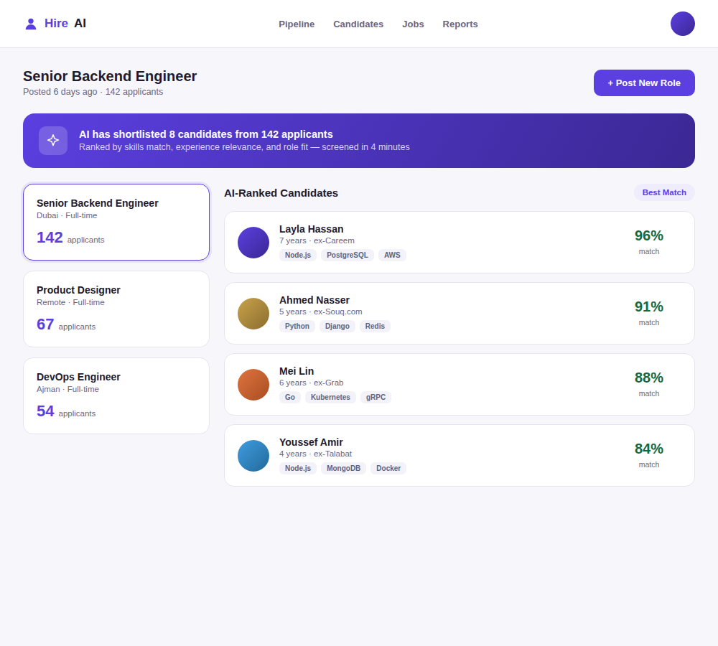The image size is (718, 646).
Task: Click the 142 count in job card
Action: point(50,237)
